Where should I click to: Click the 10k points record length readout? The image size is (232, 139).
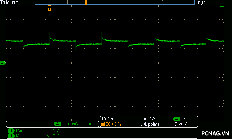tap(150, 124)
